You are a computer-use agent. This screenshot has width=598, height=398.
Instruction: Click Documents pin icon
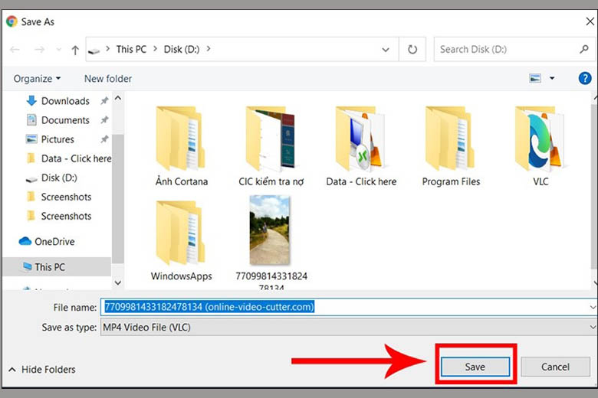tap(104, 120)
